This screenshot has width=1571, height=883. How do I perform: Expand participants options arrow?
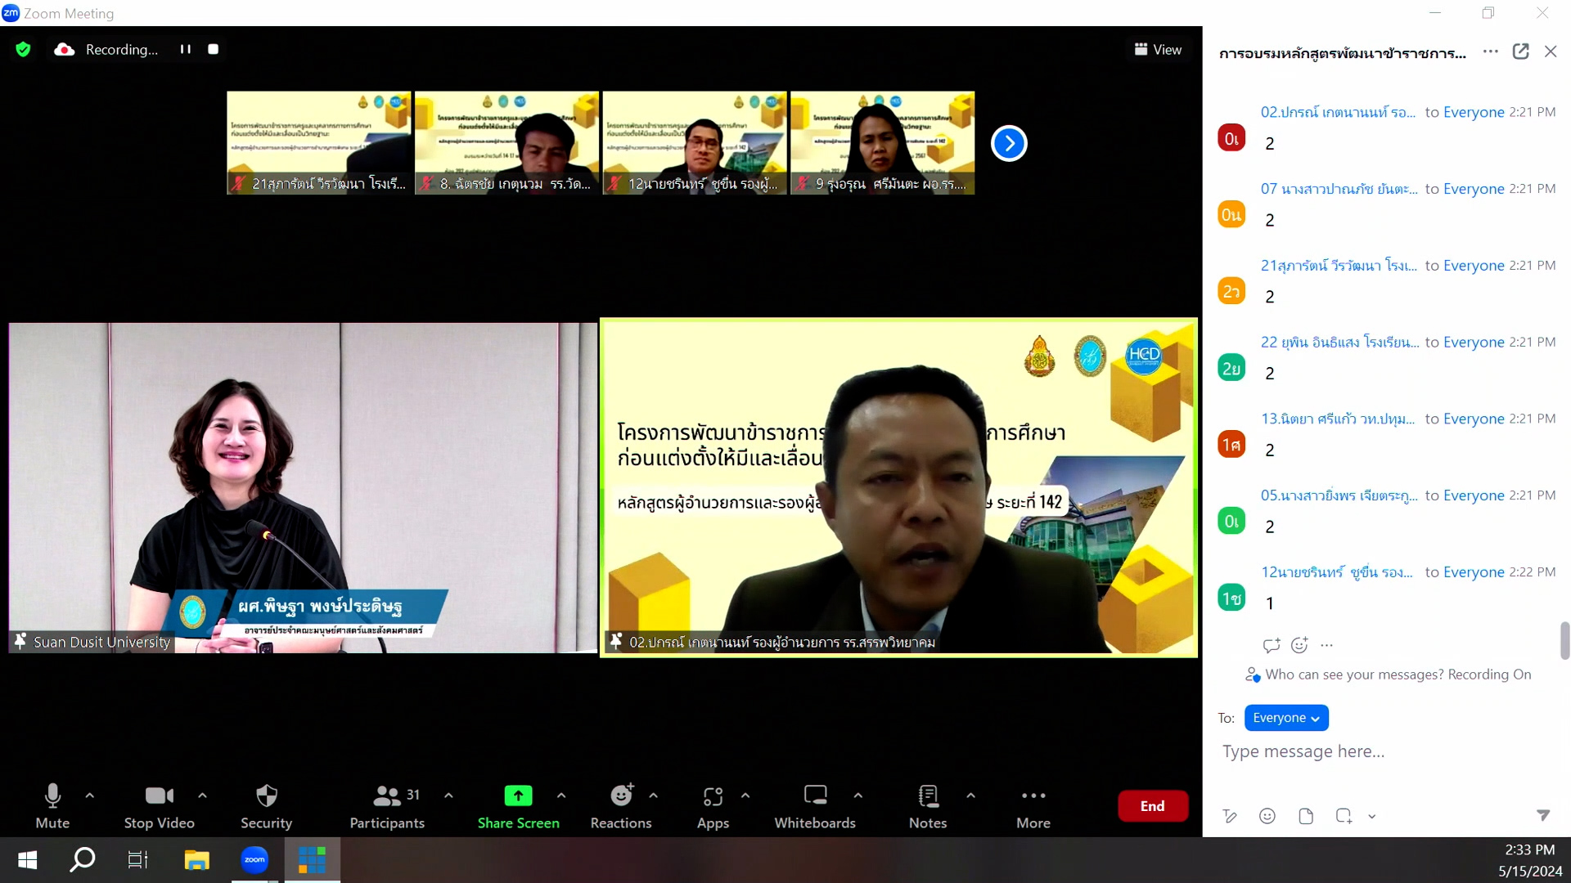pos(448,796)
